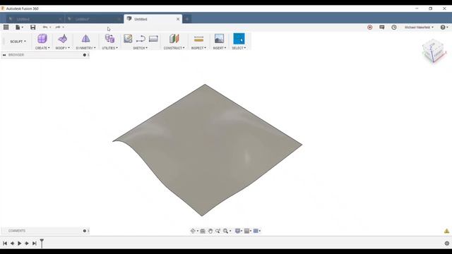Open the Help question mark menu
452x254 pixels.
(444, 27)
